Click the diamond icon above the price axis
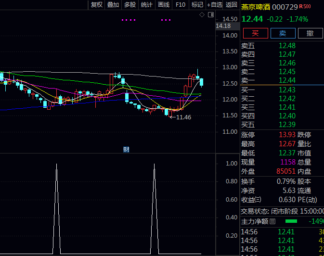Image resolution: width=324 pixels, height=256 pixels. 202,15
